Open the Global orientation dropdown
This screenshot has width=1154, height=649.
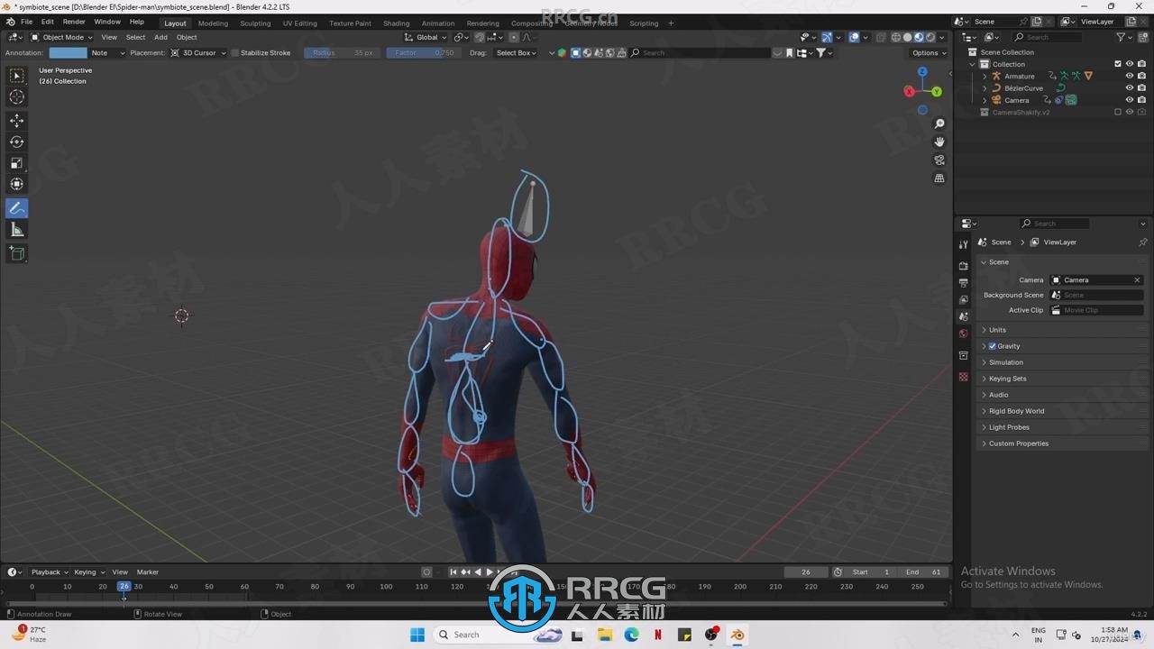pyautogui.click(x=425, y=37)
